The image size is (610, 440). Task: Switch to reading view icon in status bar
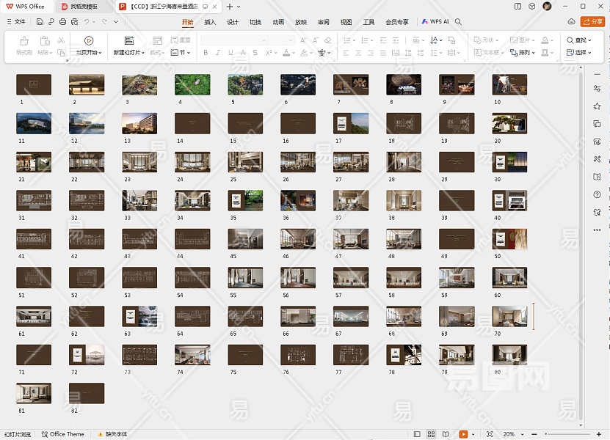click(x=445, y=434)
